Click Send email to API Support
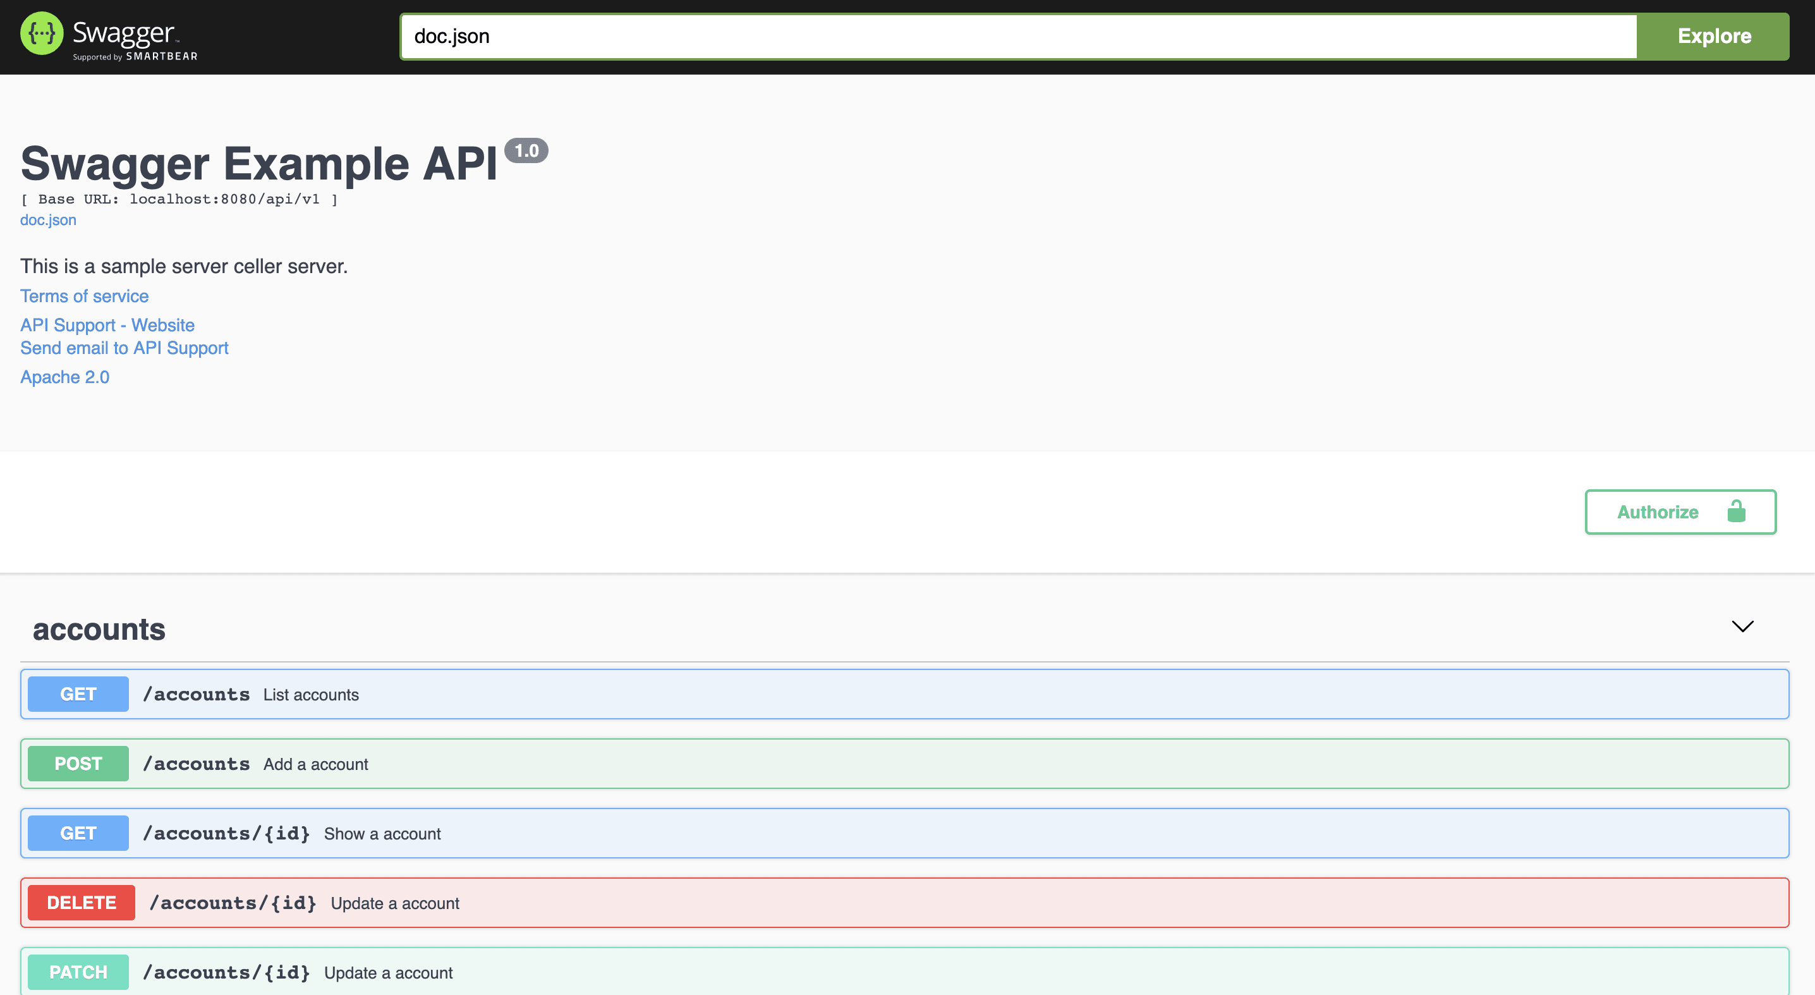Image resolution: width=1815 pixels, height=995 pixels. [x=124, y=348]
